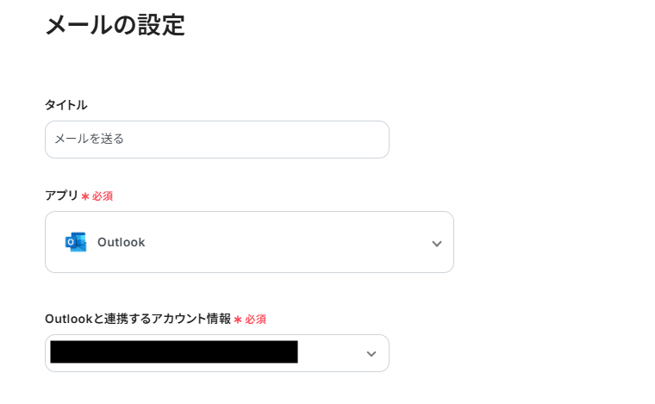
Task: Click the 必須 marker beside アカウント情報
Action: 255,320
